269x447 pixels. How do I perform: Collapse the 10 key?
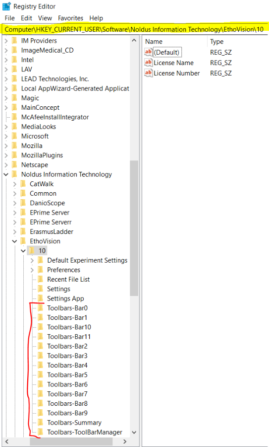point(24,251)
